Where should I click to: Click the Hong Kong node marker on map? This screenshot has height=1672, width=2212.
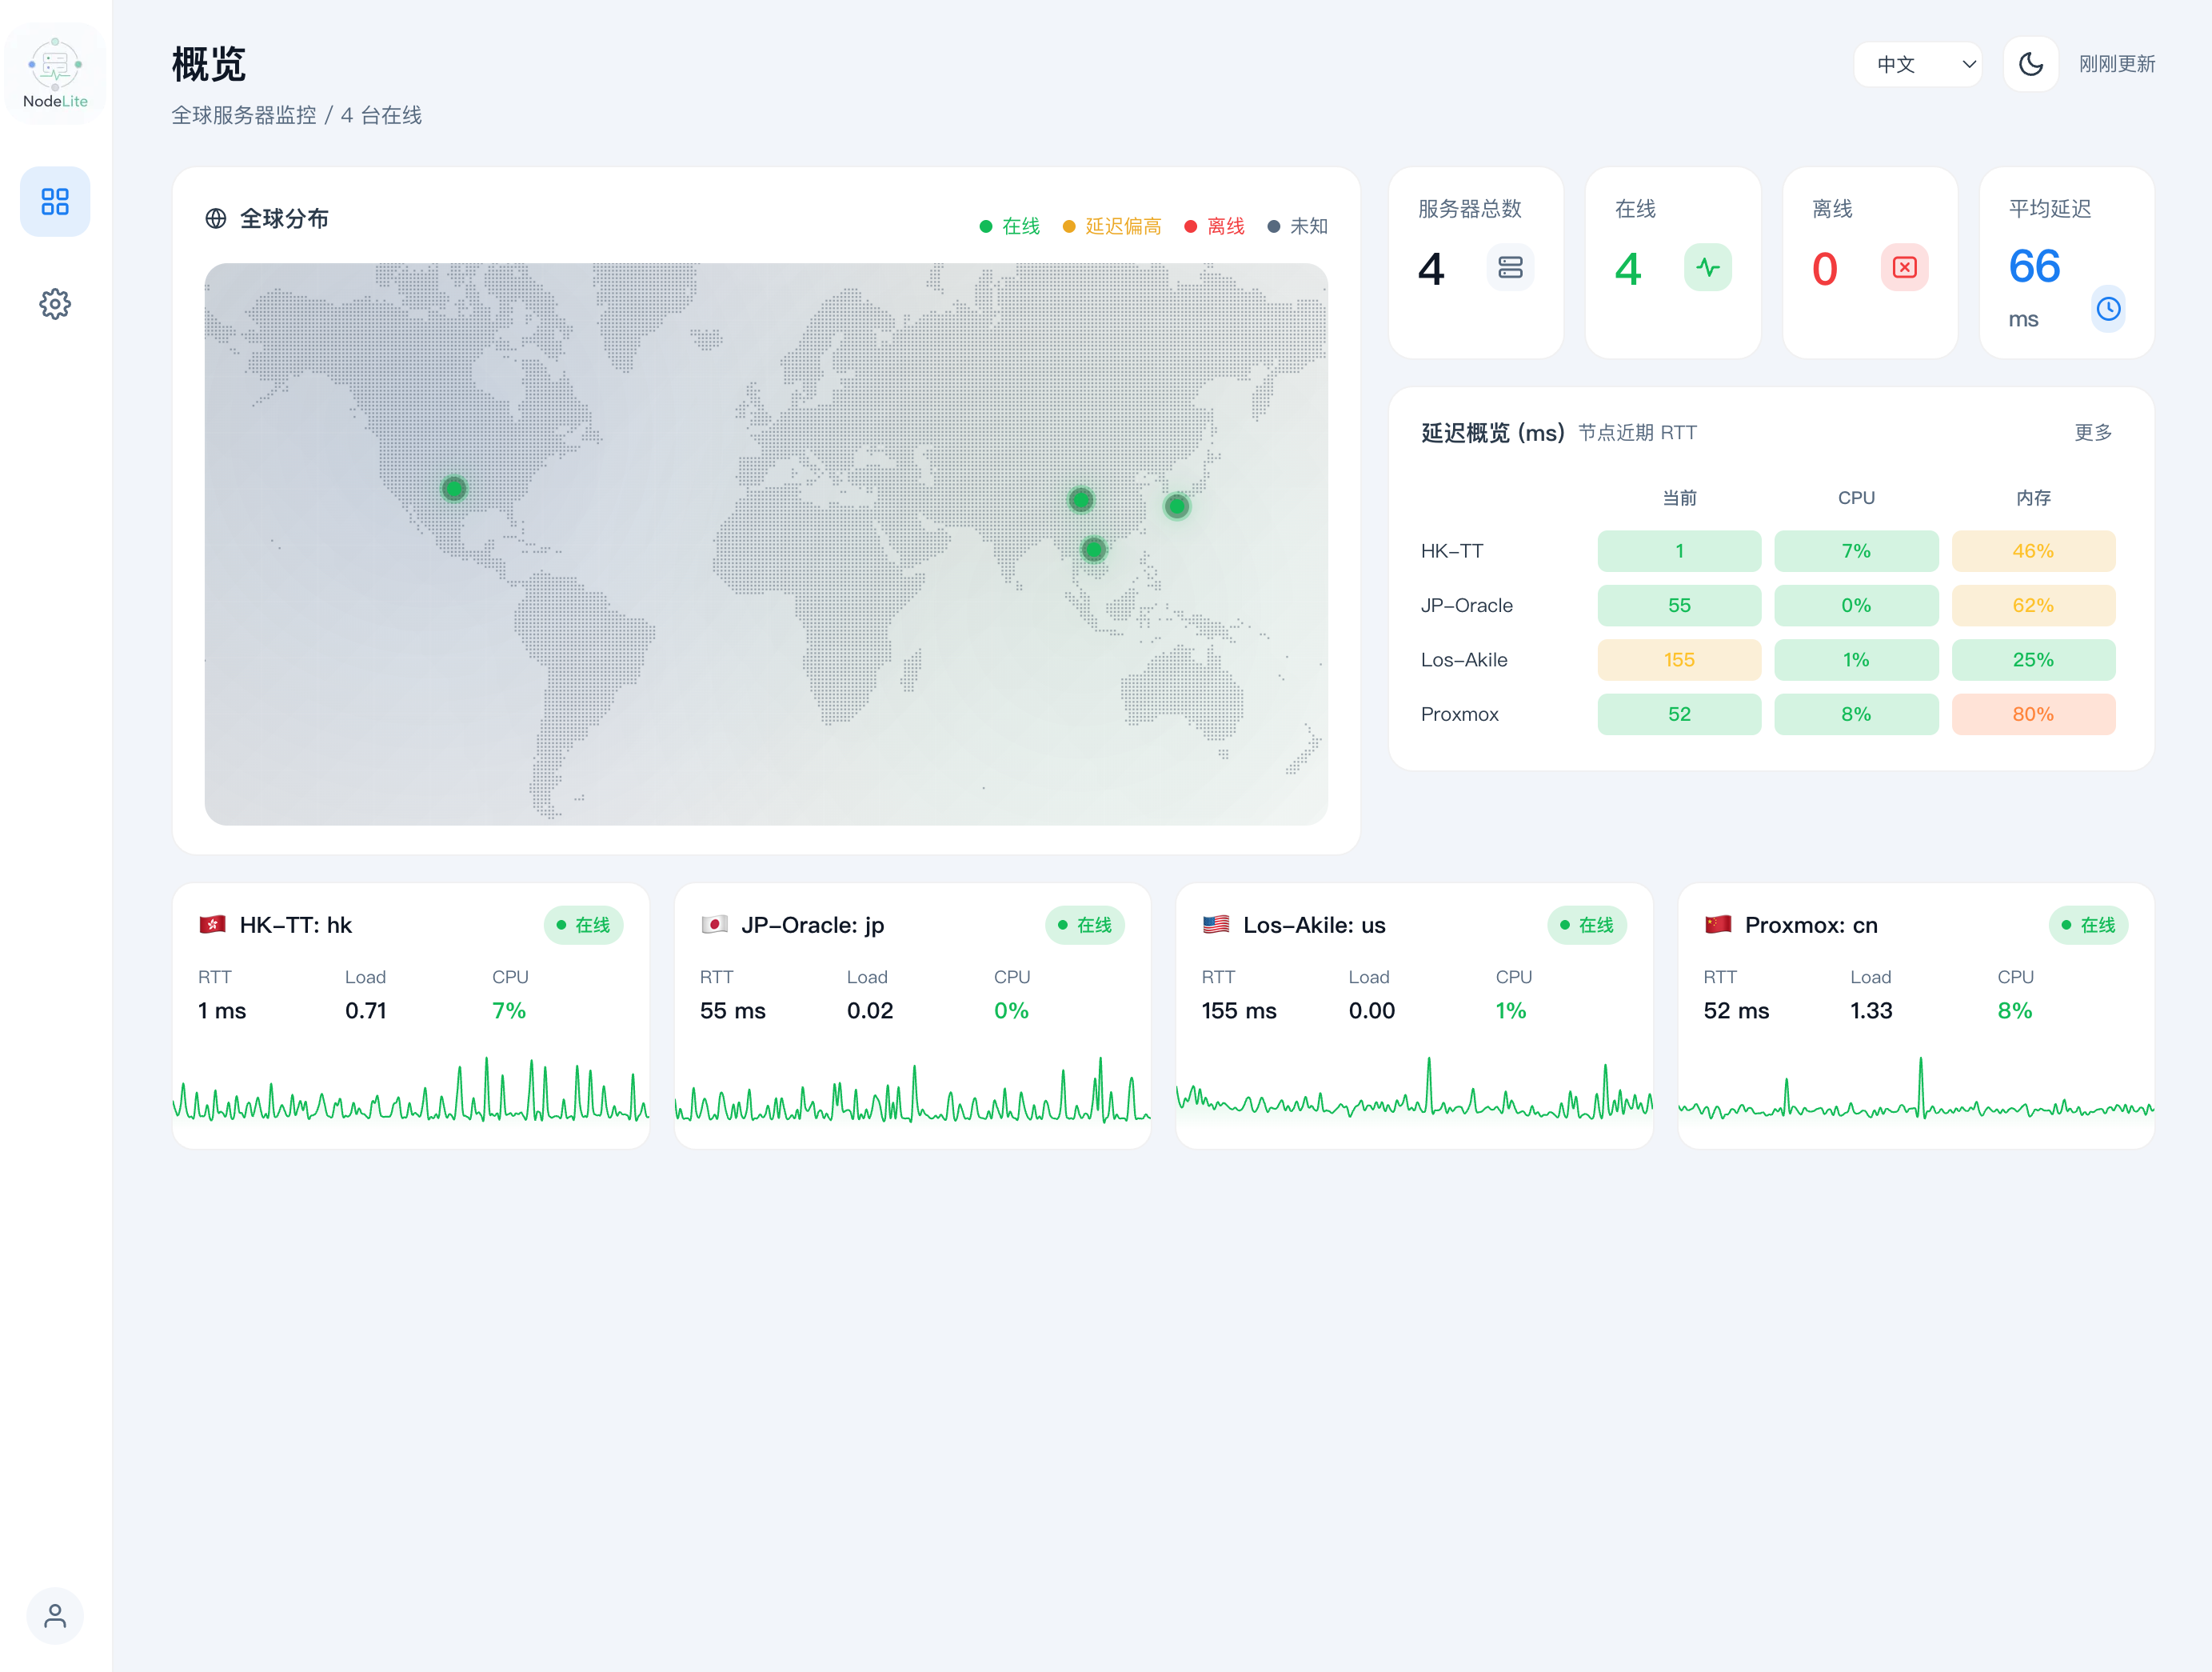(1094, 548)
